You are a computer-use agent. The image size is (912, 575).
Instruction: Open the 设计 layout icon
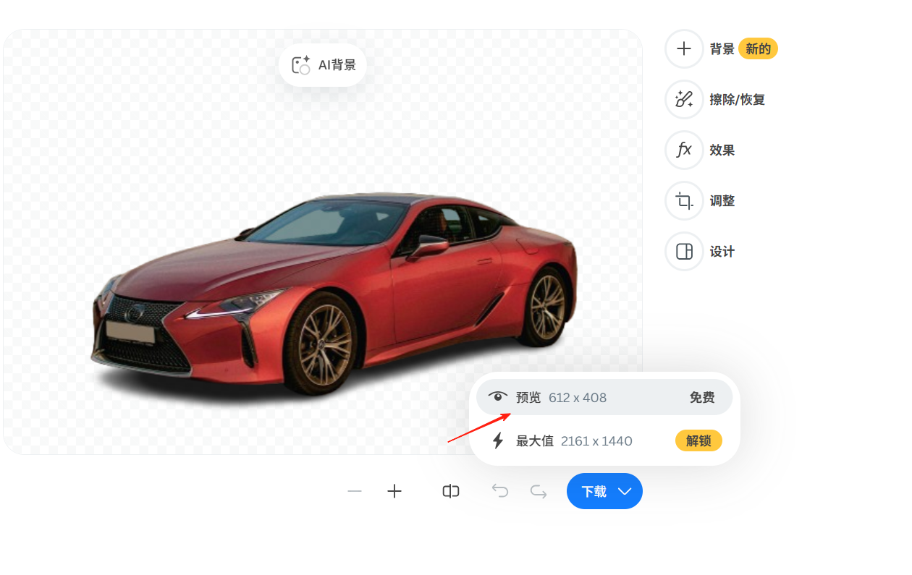pyautogui.click(x=684, y=252)
